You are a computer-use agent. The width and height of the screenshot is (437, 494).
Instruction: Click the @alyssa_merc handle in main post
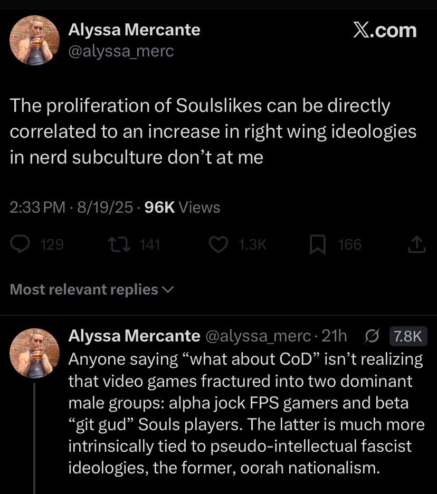[121, 51]
